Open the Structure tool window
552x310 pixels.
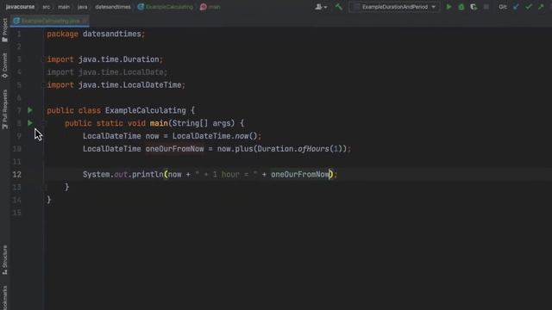tap(4, 260)
